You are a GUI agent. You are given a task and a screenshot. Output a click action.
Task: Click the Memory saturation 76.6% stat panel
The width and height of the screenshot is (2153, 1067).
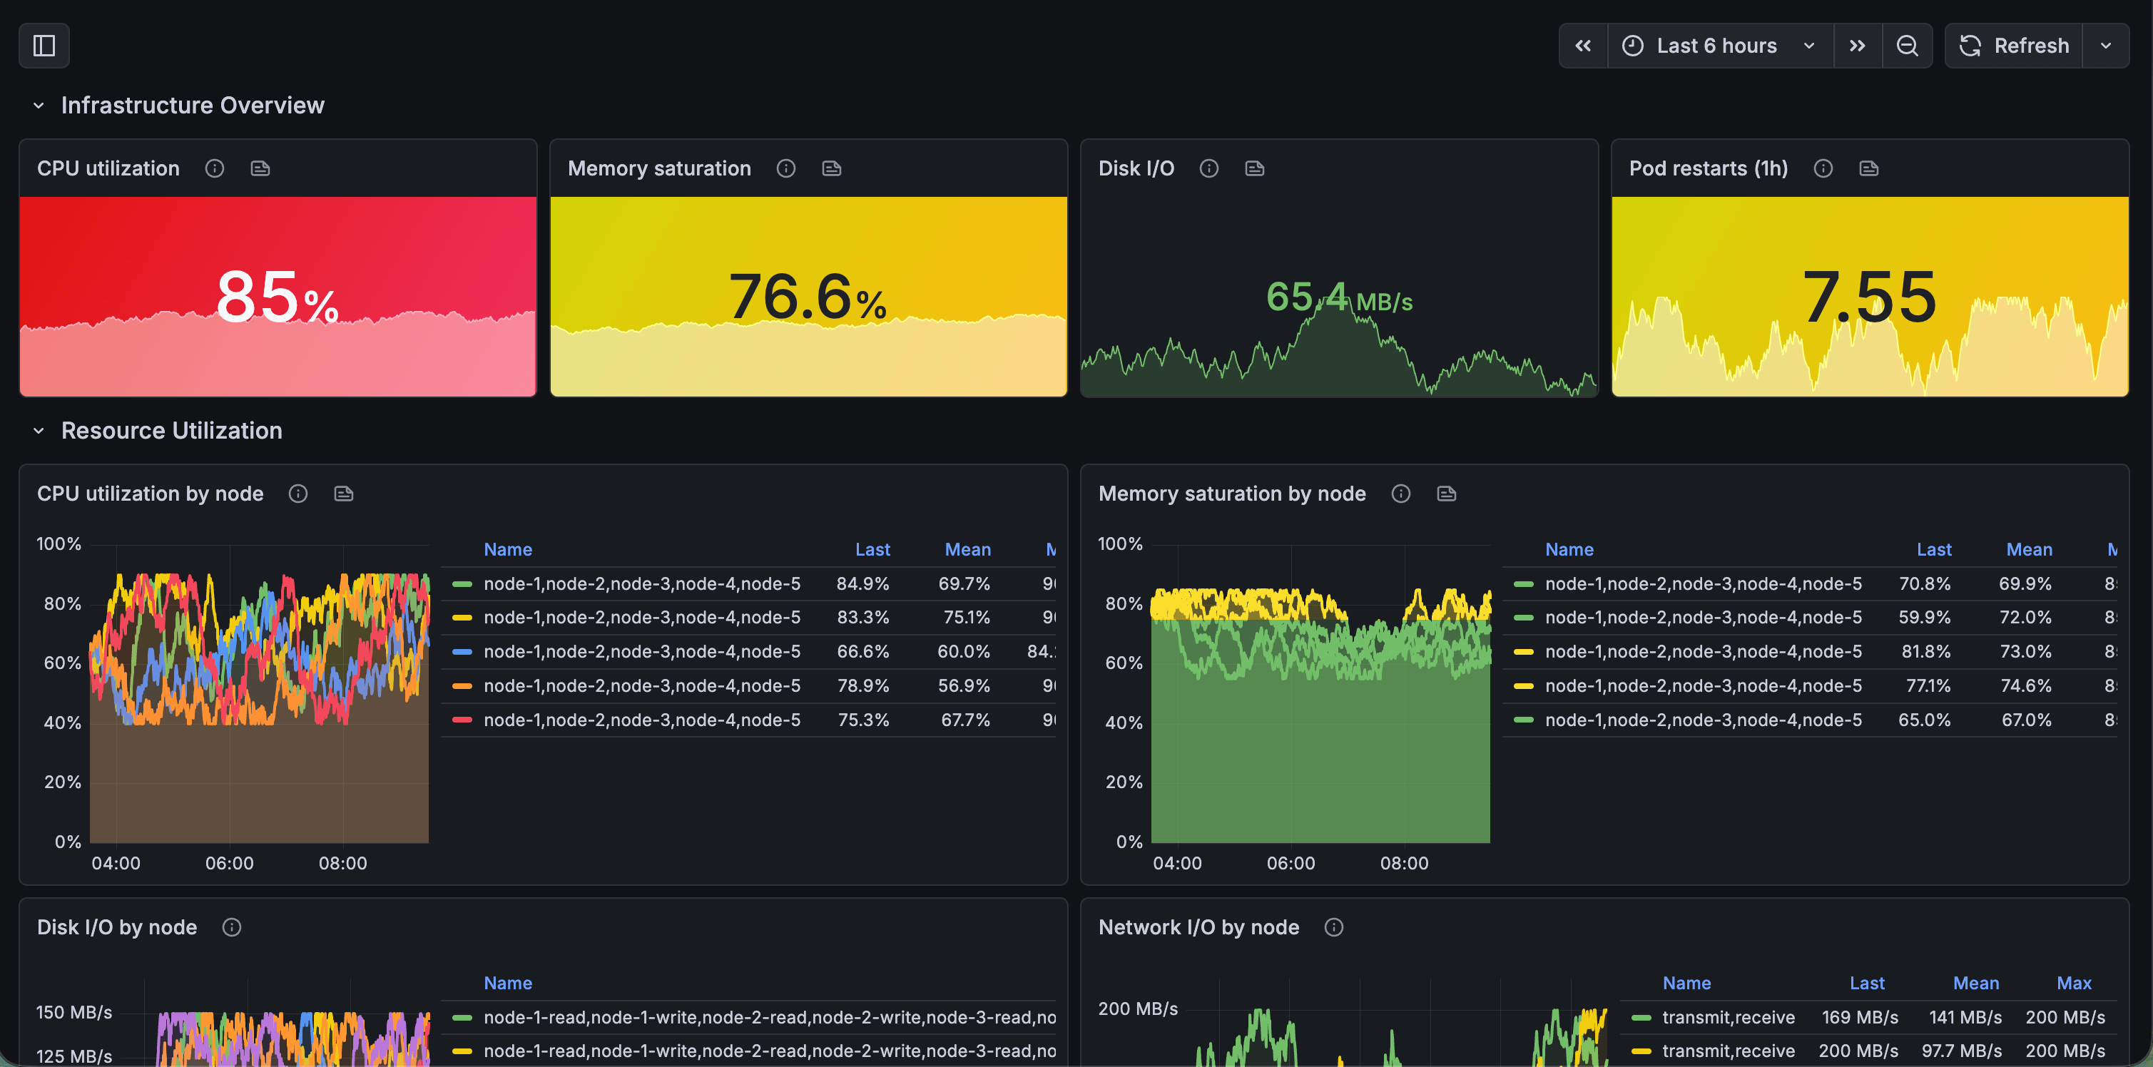pos(808,297)
